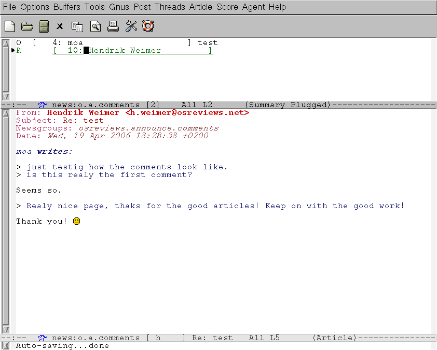
Task: Click the printer icon in toolbar
Action: [x=113, y=26]
